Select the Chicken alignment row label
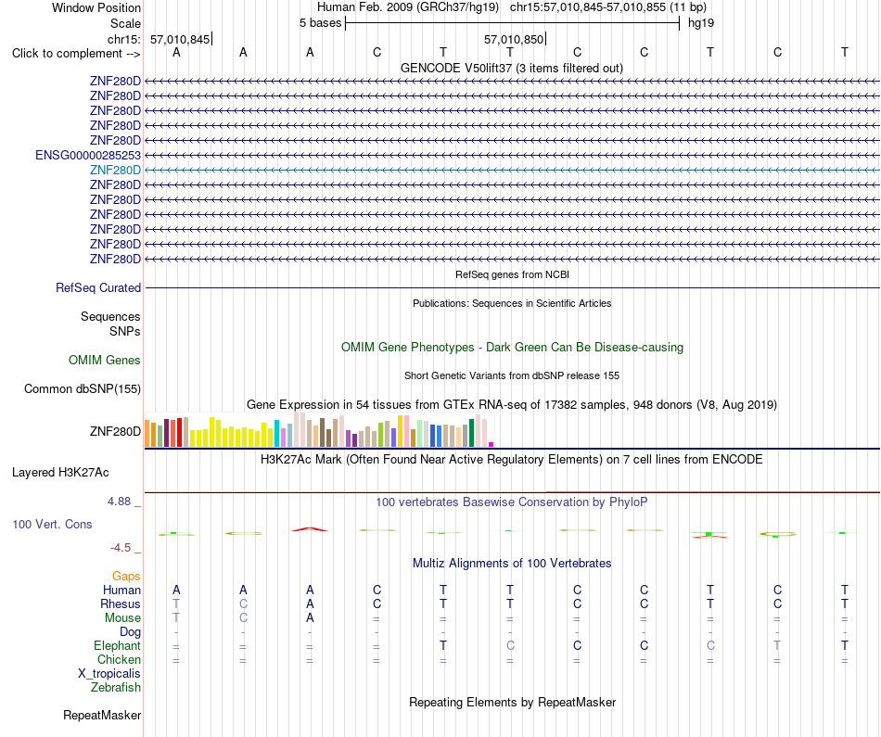This screenshot has width=881, height=737. [119, 659]
